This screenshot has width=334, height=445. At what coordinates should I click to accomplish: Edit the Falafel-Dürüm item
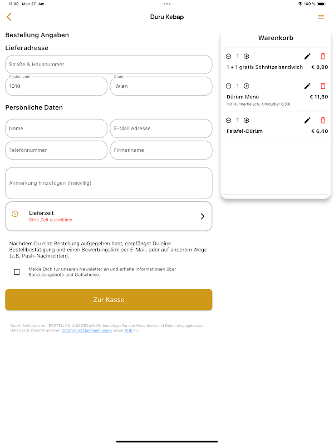click(x=307, y=120)
